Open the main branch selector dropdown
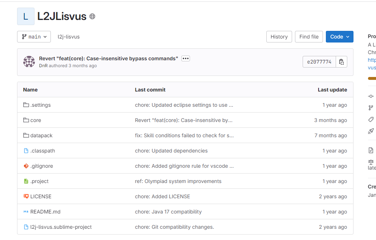Viewport: 376px width, 240px height. click(x=34, y=37)
